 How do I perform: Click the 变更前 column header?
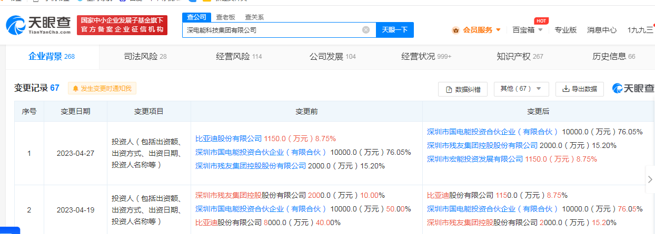(x=306, y=111)
